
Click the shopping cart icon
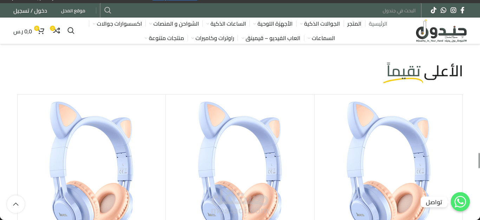(41, 31)
